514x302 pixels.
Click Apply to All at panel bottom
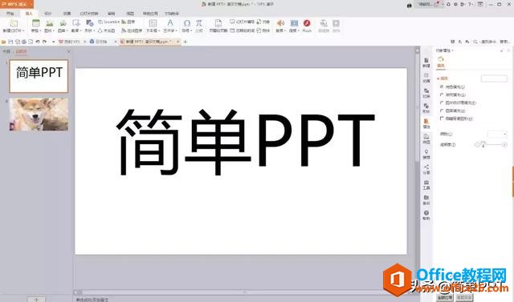pyautogui.click(x=445, y=297)
